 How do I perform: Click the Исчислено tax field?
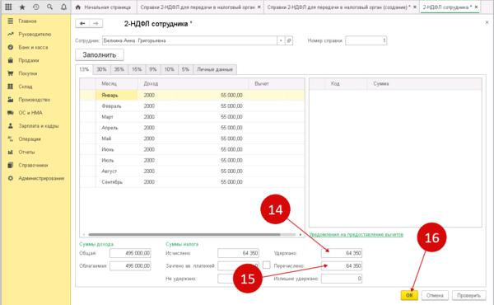(x=238, y=253)
